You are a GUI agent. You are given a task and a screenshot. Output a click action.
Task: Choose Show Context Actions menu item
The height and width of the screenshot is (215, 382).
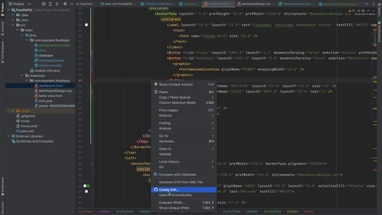184,84
